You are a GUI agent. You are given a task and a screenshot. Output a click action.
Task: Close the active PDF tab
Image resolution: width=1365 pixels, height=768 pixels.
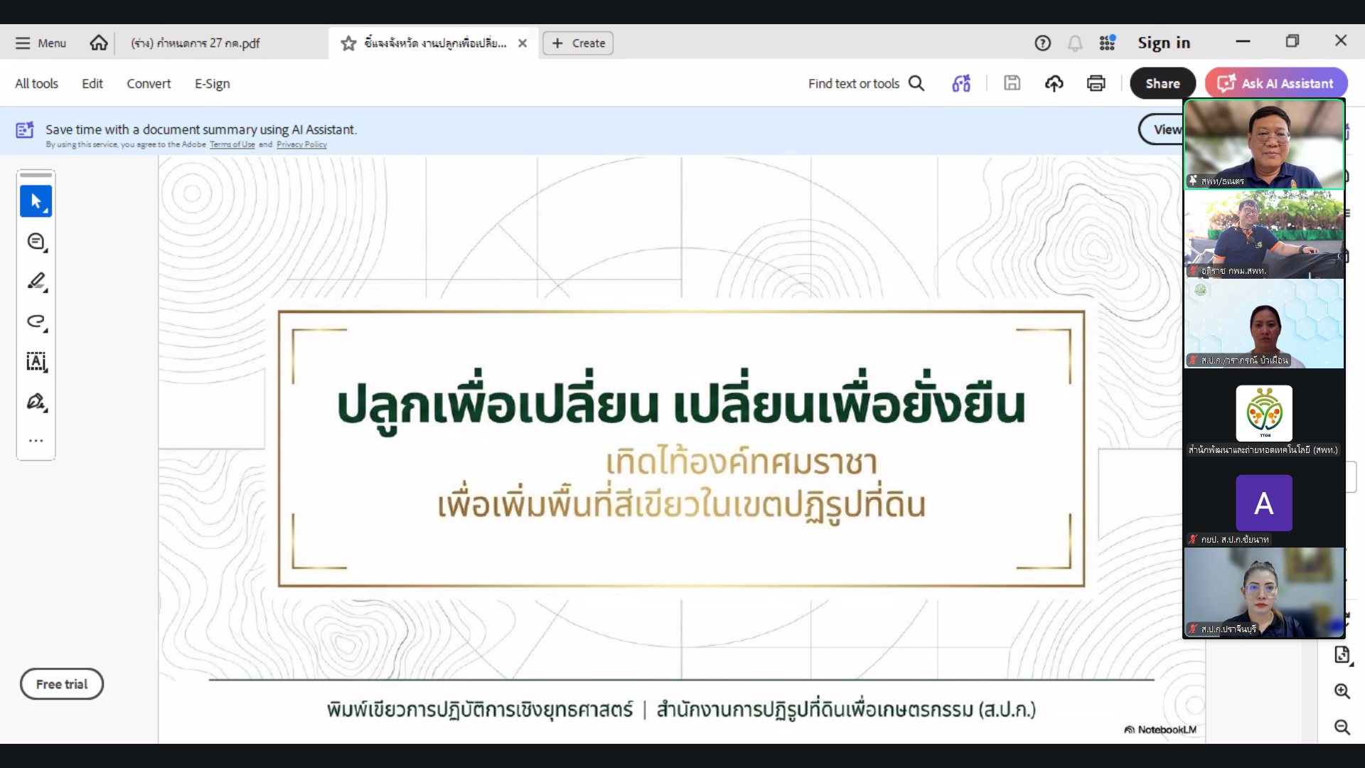[523, 43]
